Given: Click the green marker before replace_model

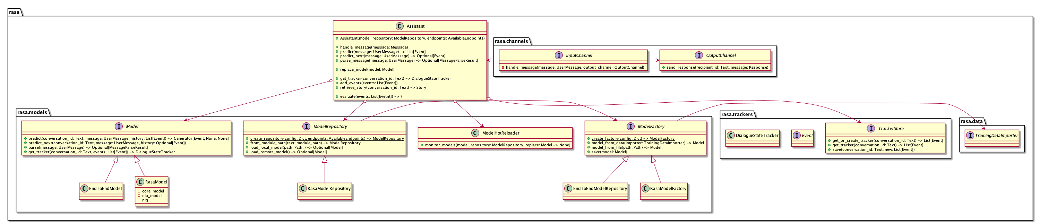Looking at the screenshot, I should 337,69.
